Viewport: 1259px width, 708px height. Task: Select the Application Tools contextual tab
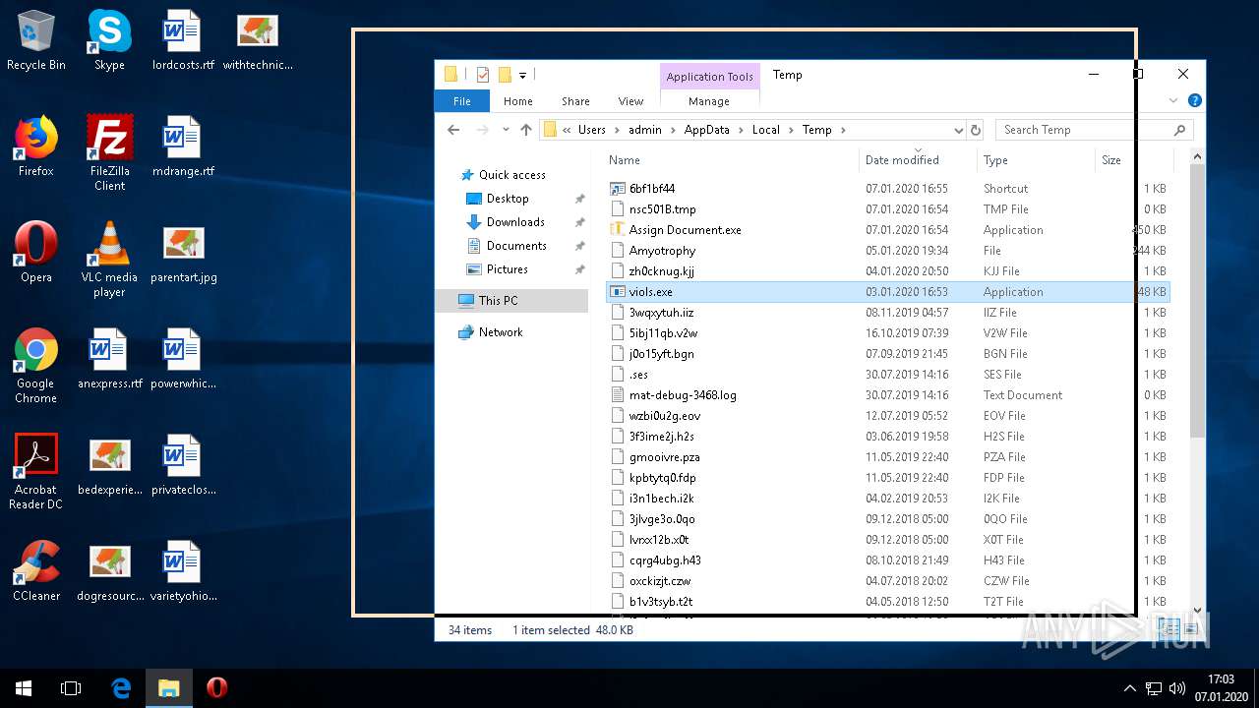(x=709, y=77)
